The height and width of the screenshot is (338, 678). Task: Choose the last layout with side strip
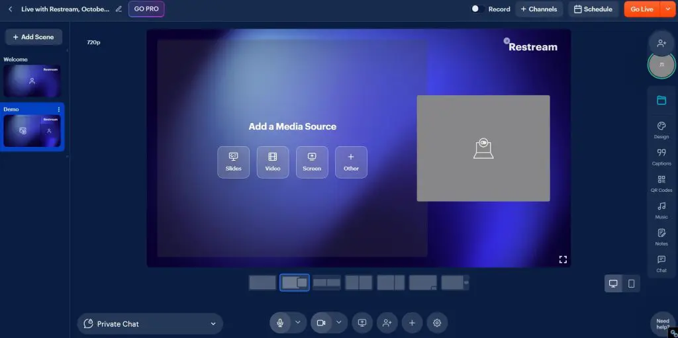pyautogui.click(x=455, y=282)
